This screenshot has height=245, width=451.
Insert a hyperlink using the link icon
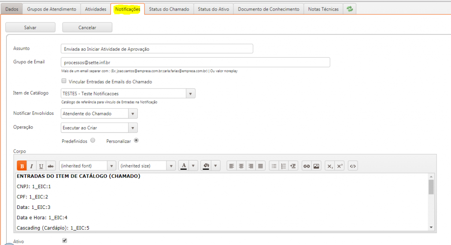(x=307, y=166)
